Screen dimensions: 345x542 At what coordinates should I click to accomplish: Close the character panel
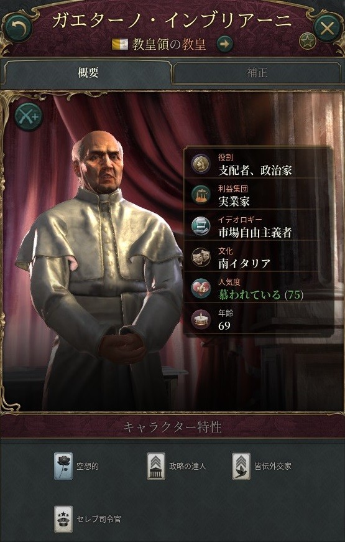coord(327,27)
